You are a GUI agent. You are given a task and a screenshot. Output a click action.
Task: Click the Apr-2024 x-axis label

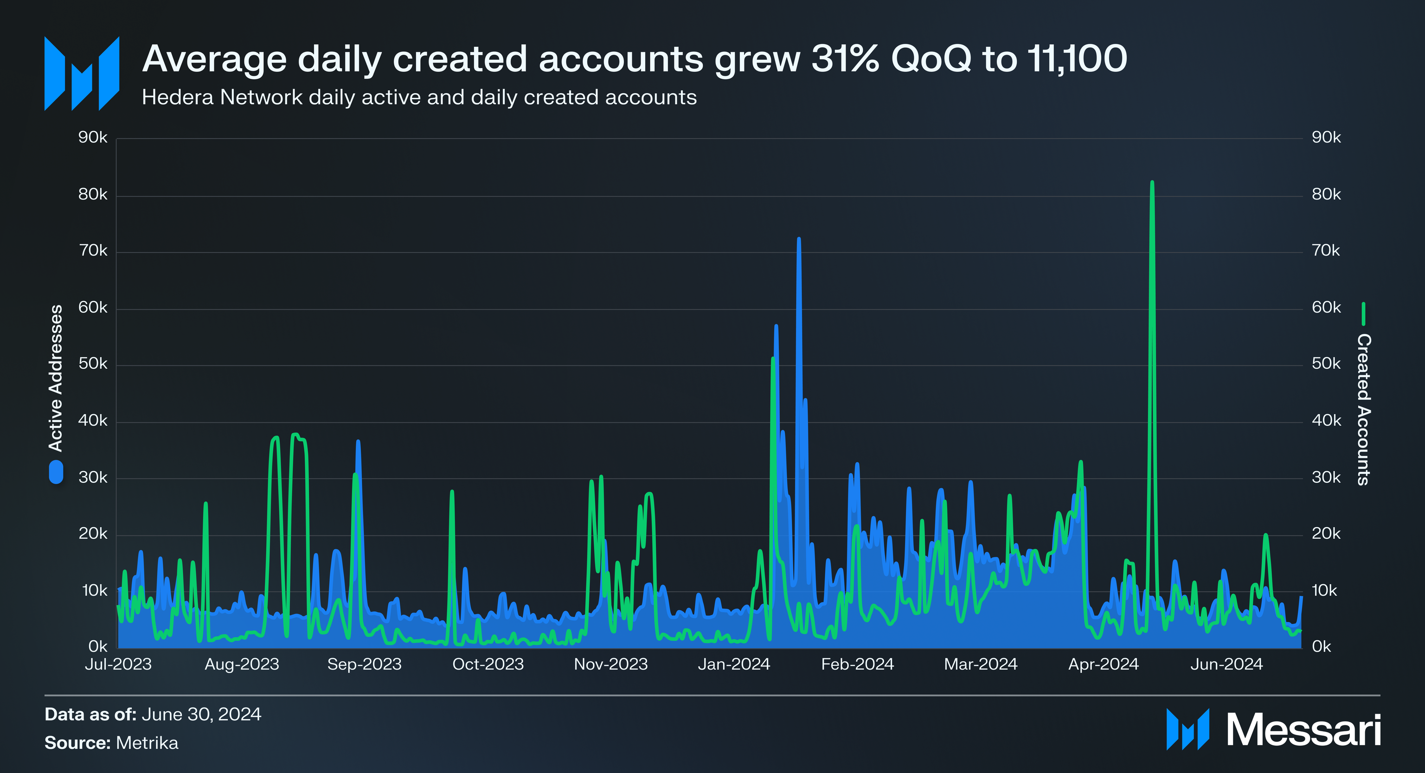pos(1103,664)
